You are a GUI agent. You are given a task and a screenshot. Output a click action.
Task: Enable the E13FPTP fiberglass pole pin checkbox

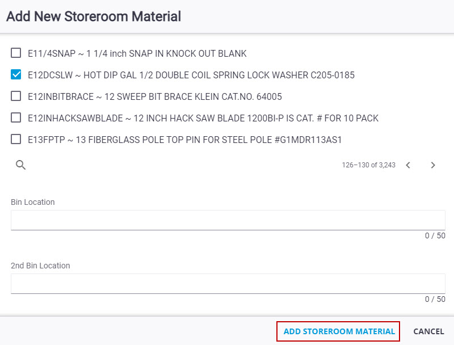[16, 139]
